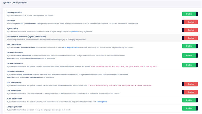Toggle the Email Verification switch
202x114 pixels.
[x=190, y=55]
